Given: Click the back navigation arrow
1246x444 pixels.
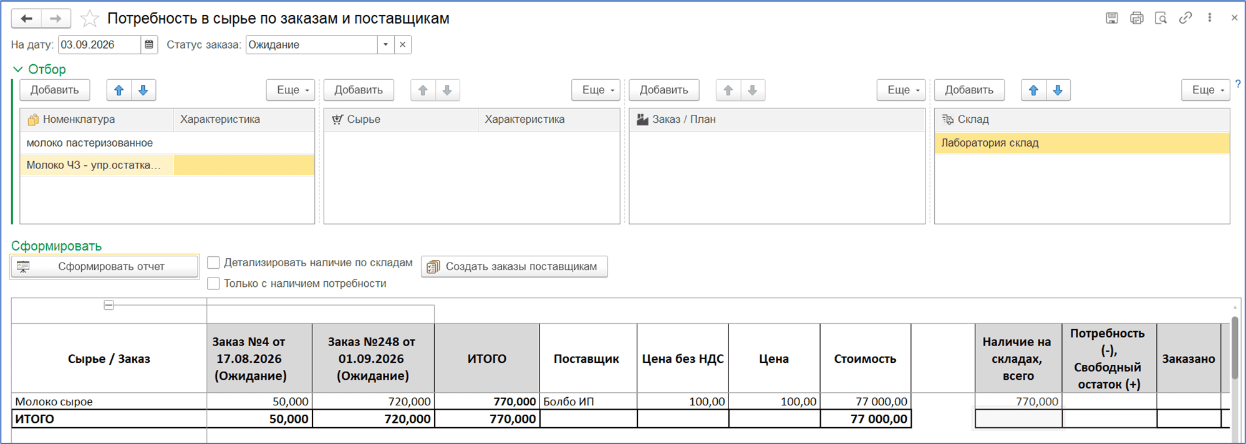Looking at the screenshot, I should 26,19.
